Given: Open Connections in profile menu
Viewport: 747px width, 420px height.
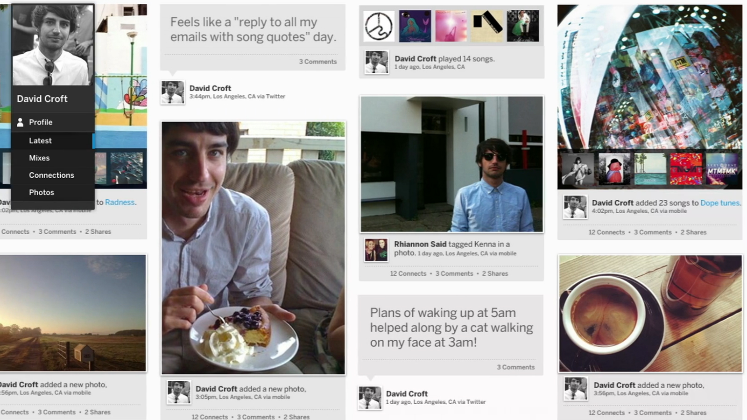Looking at the screenshot, I should 51,175.
